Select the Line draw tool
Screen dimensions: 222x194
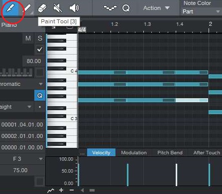[x=27, y=8]
